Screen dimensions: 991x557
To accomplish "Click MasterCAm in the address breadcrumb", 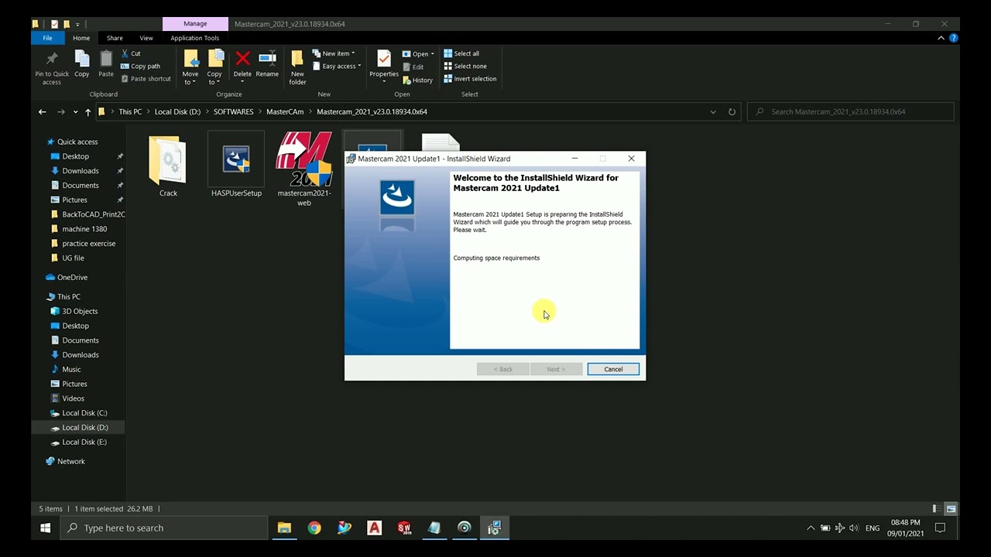I will tap(285, 111).
